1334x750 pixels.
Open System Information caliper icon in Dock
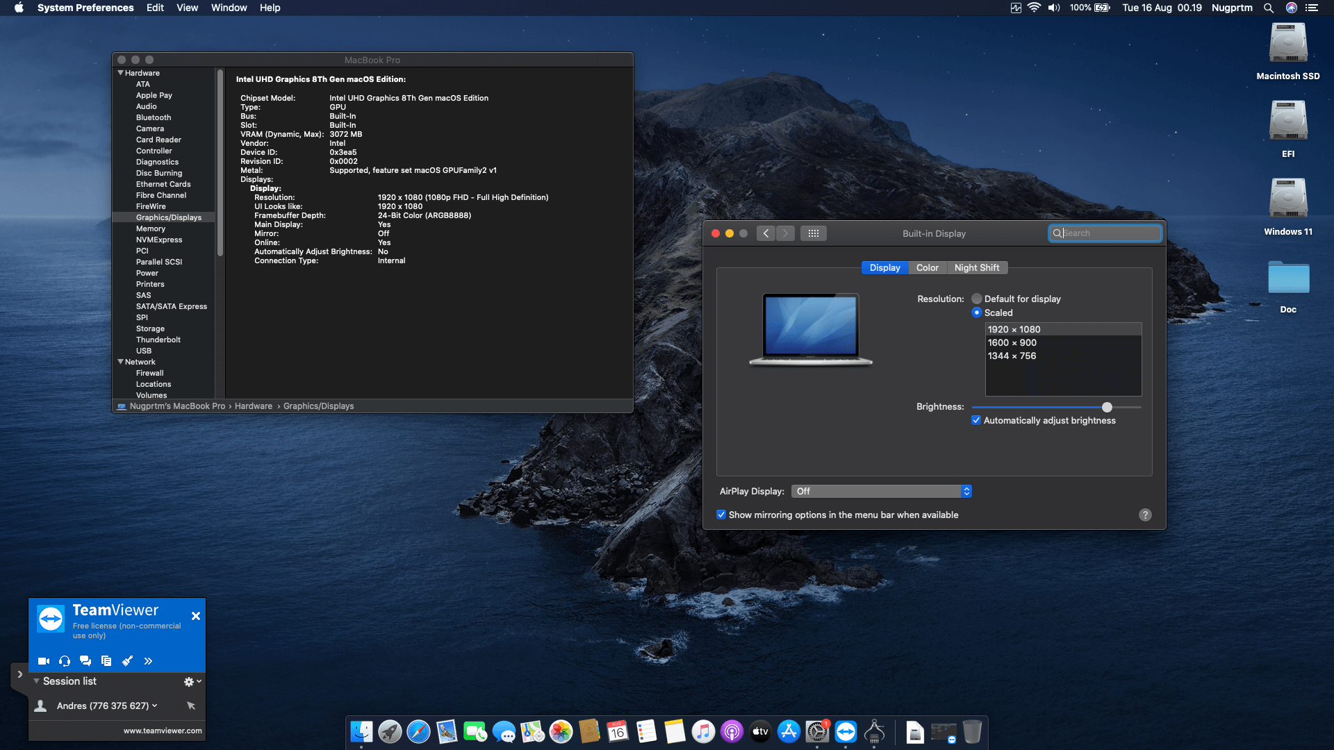coord(874,732)
